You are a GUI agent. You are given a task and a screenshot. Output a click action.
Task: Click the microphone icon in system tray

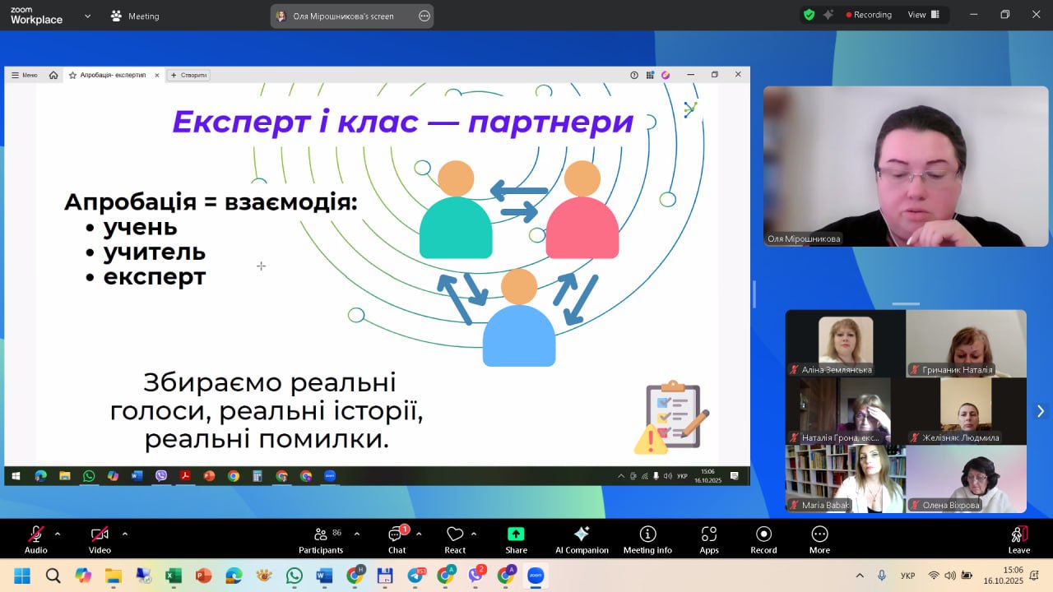tap(882, 576)
